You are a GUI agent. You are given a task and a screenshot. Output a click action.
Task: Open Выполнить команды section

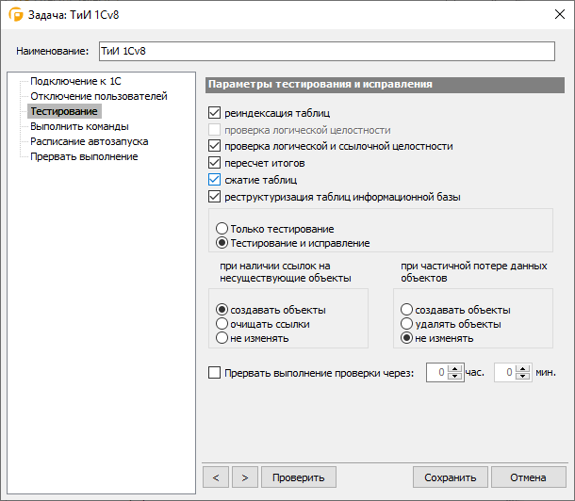79,126
